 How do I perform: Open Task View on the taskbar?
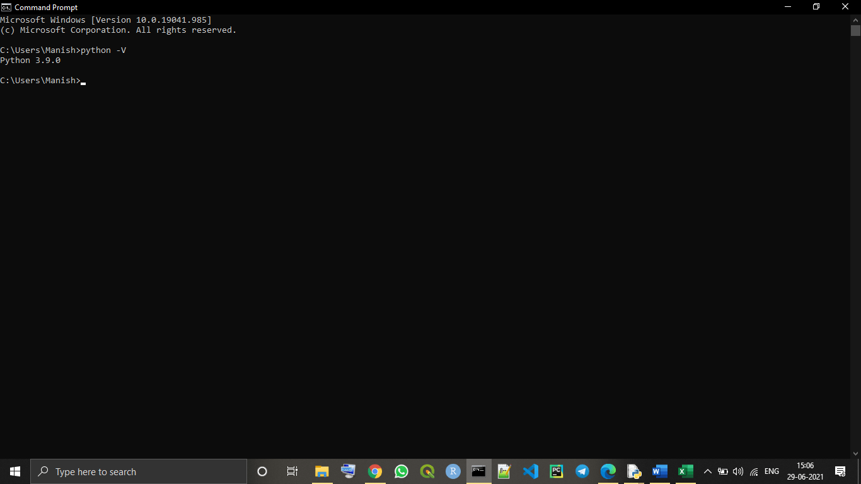click(x=292, y=471)
